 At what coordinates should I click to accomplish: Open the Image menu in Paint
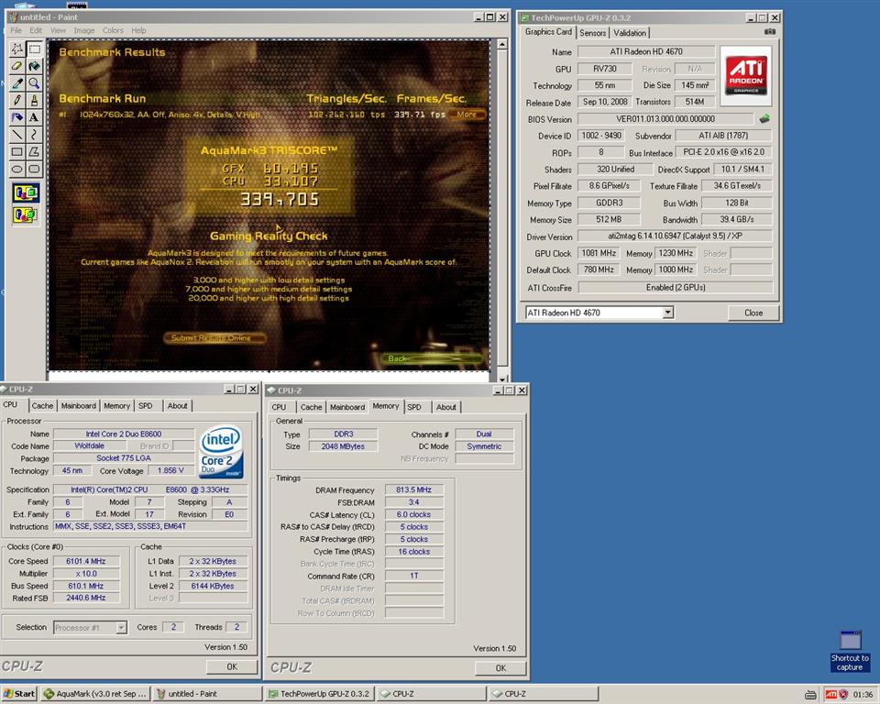(84, 30)
